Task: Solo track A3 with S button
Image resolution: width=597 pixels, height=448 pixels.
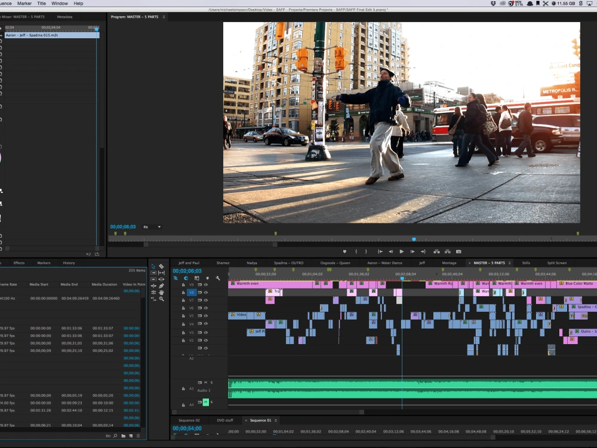Action: tap(212, 382)
